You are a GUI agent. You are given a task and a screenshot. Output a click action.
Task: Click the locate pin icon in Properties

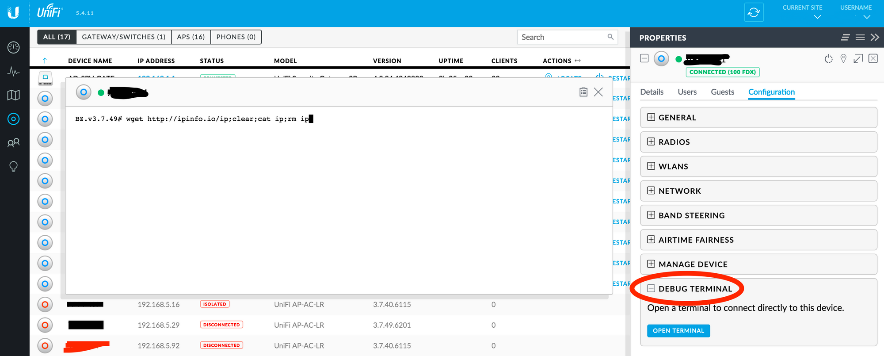[843, 59]
